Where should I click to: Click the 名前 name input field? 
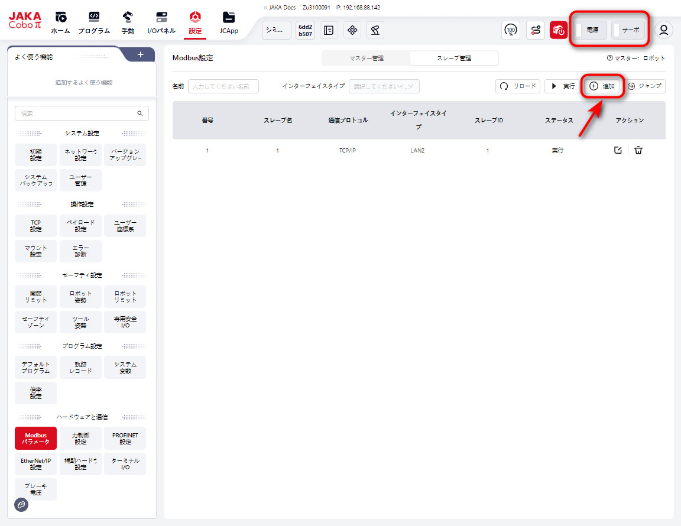coord(223,86)
